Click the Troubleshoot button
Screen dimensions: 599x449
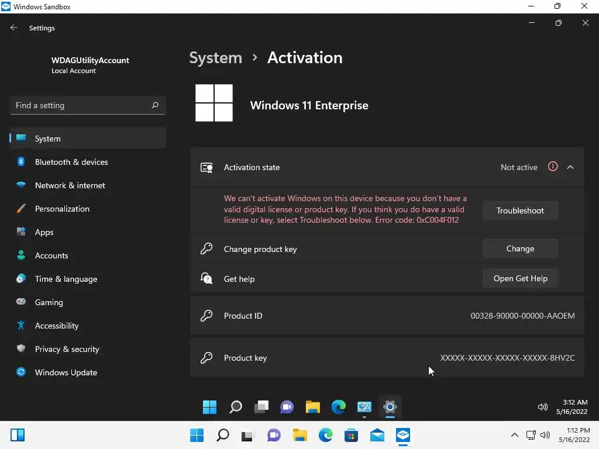point(520,210)
